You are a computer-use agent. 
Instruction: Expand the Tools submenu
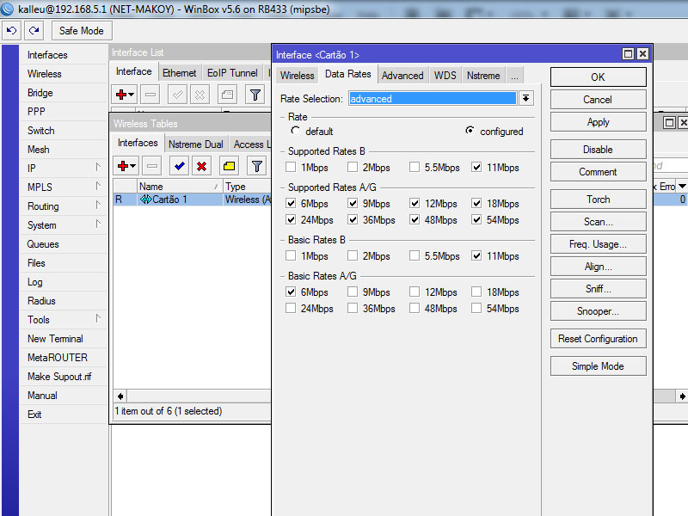98,318
